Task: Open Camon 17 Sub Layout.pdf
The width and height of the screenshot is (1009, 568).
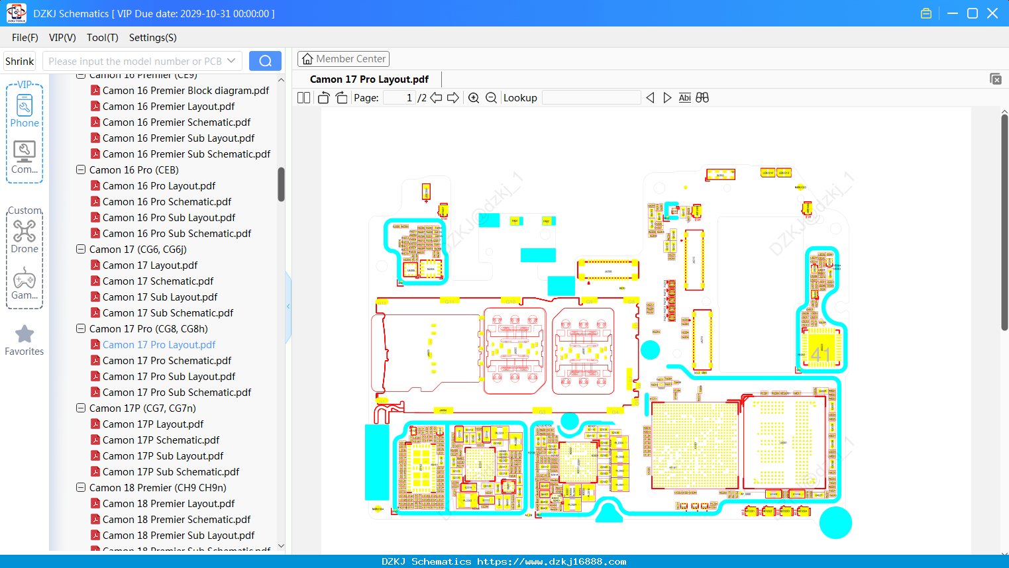Action: coord(160,297)
